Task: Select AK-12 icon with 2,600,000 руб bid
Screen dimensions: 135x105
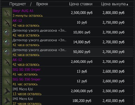Action: (x=7, y=62)
